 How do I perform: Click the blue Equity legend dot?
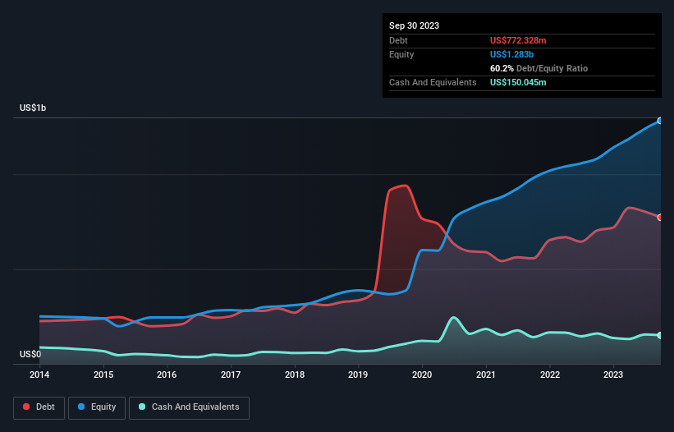pos(81,407)
